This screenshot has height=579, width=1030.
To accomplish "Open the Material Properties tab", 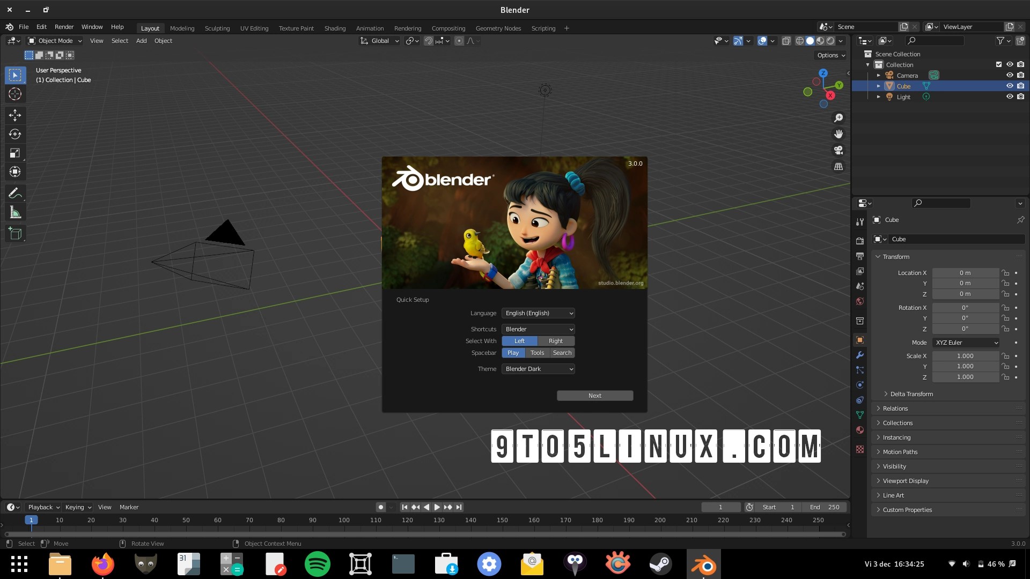I will click(859, 429).
